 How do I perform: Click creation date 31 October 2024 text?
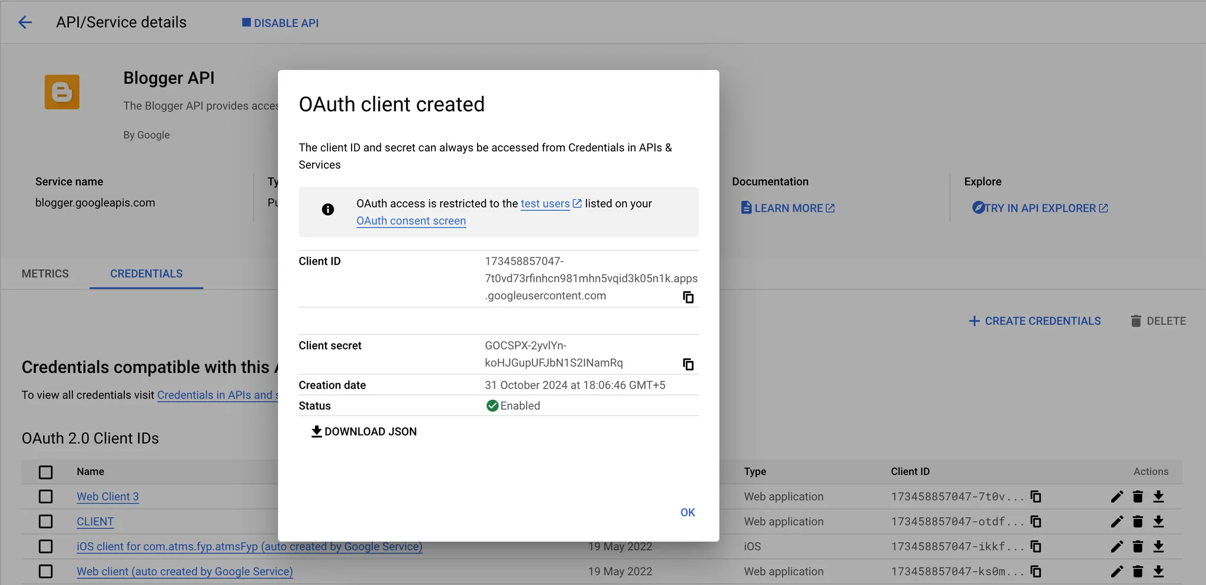[575, 385]
